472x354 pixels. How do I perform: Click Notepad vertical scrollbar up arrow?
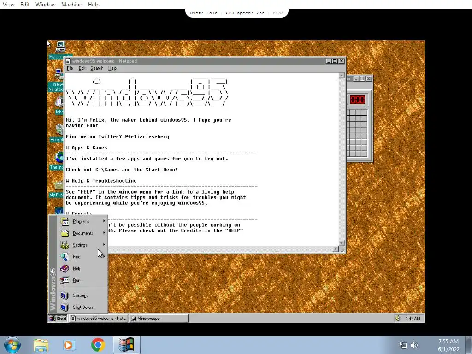point(342,76)
